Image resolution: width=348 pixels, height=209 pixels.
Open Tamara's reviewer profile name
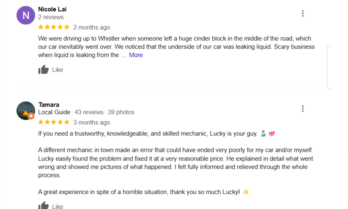coord(49,104)
